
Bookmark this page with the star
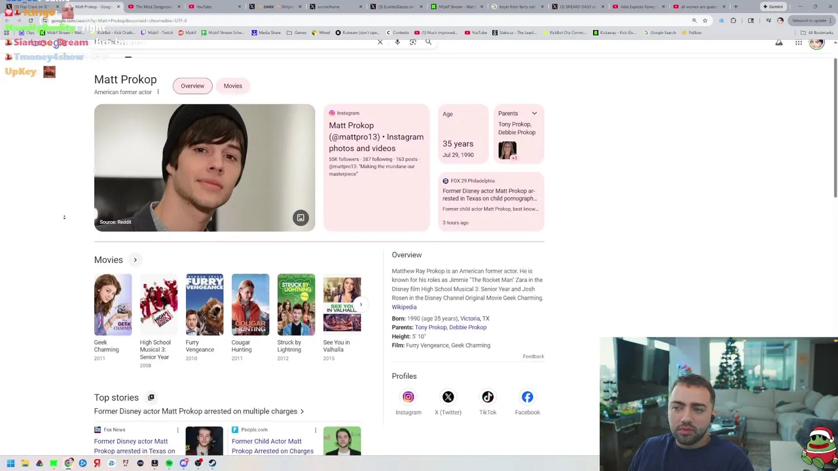[x=705, y=20]
